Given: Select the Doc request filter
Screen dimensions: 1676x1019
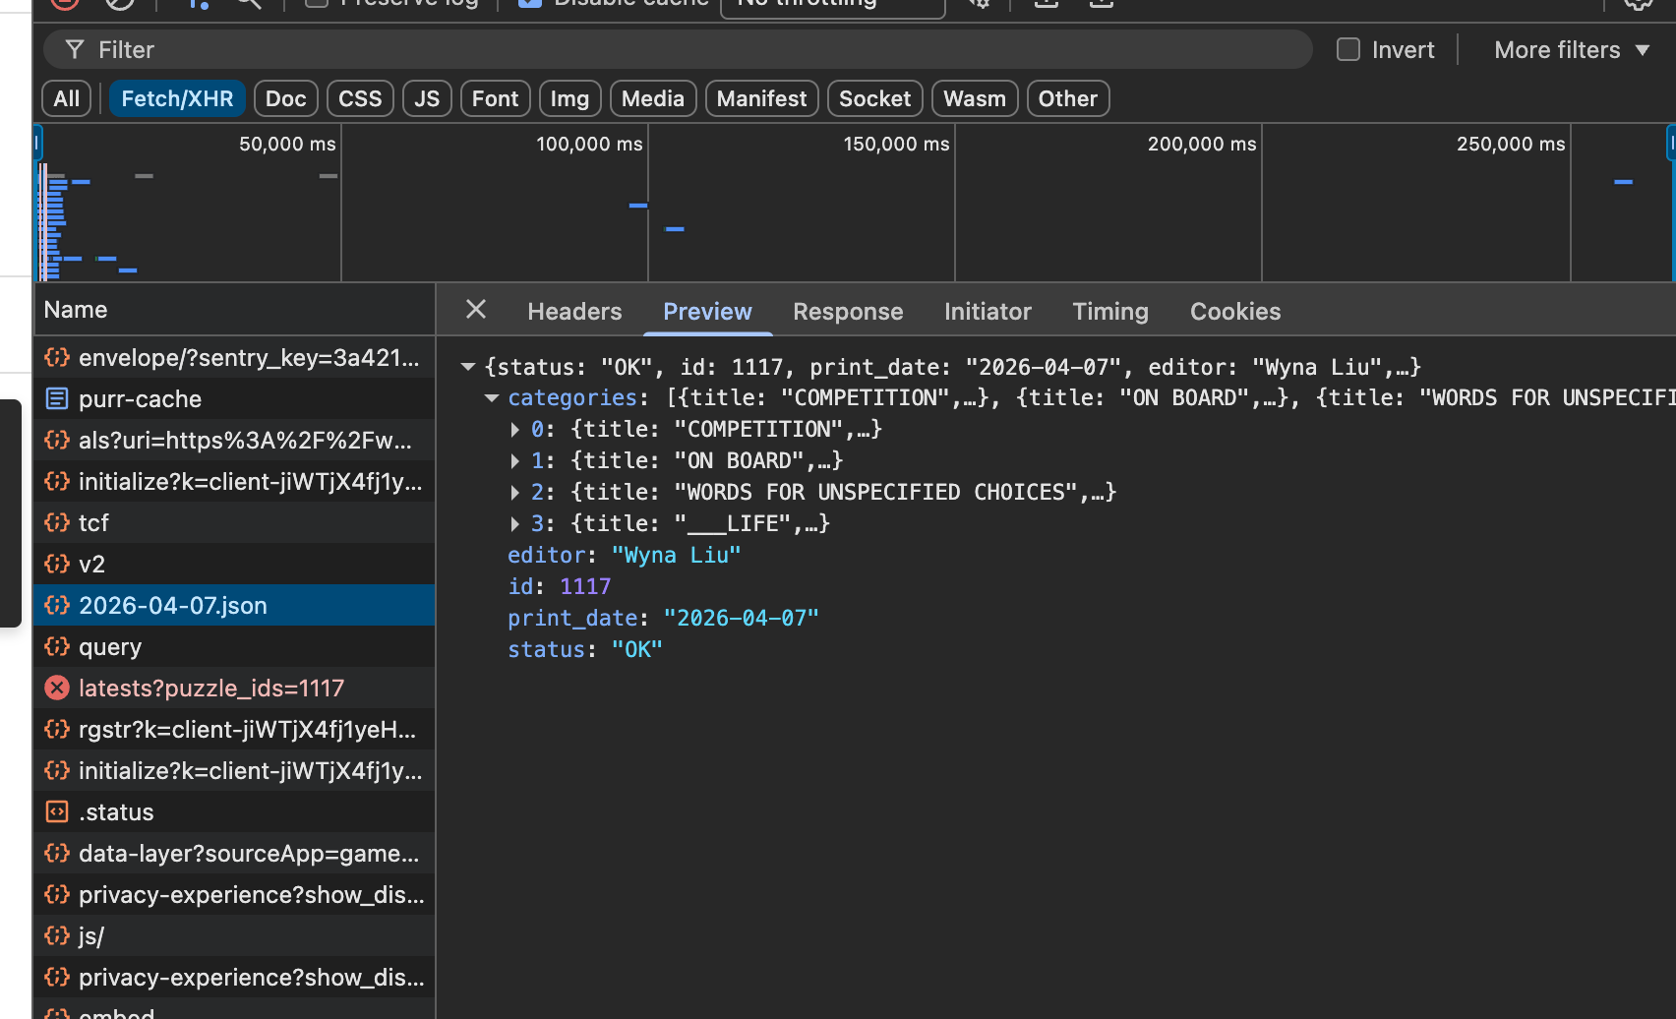Looking at the screenshot, I should point(285,98).
